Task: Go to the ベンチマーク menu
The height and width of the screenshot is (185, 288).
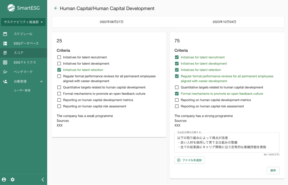Action: [x=23, y=72]
